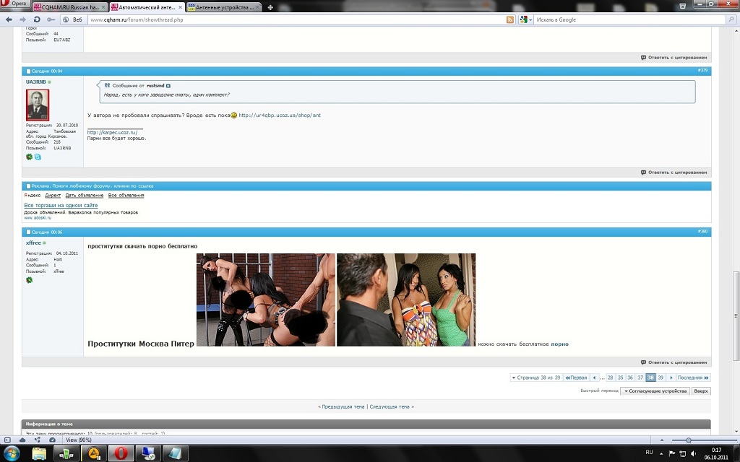Viewport: 740px width, 462px height.
Task: Go to page 35
Action: pos(621,378)
